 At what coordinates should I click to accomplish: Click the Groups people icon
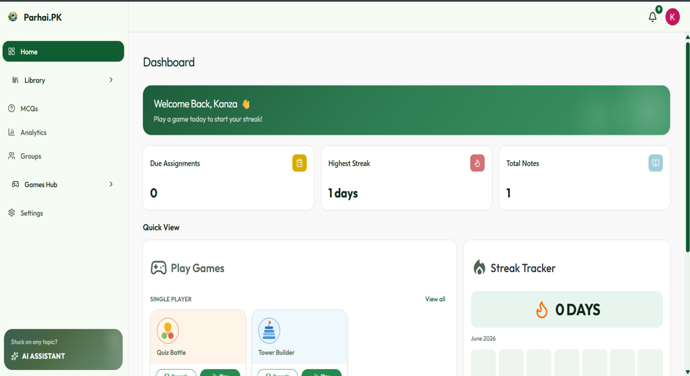pyautogui.click(x=11, y=156)
